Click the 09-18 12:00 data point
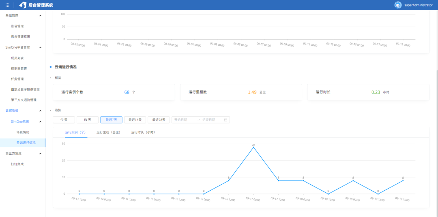This screenshot has width=438, height=217. (328, 194)
